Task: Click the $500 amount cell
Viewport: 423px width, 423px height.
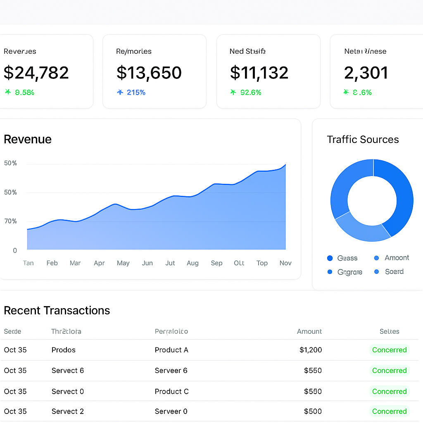Action: pos(313,411)
